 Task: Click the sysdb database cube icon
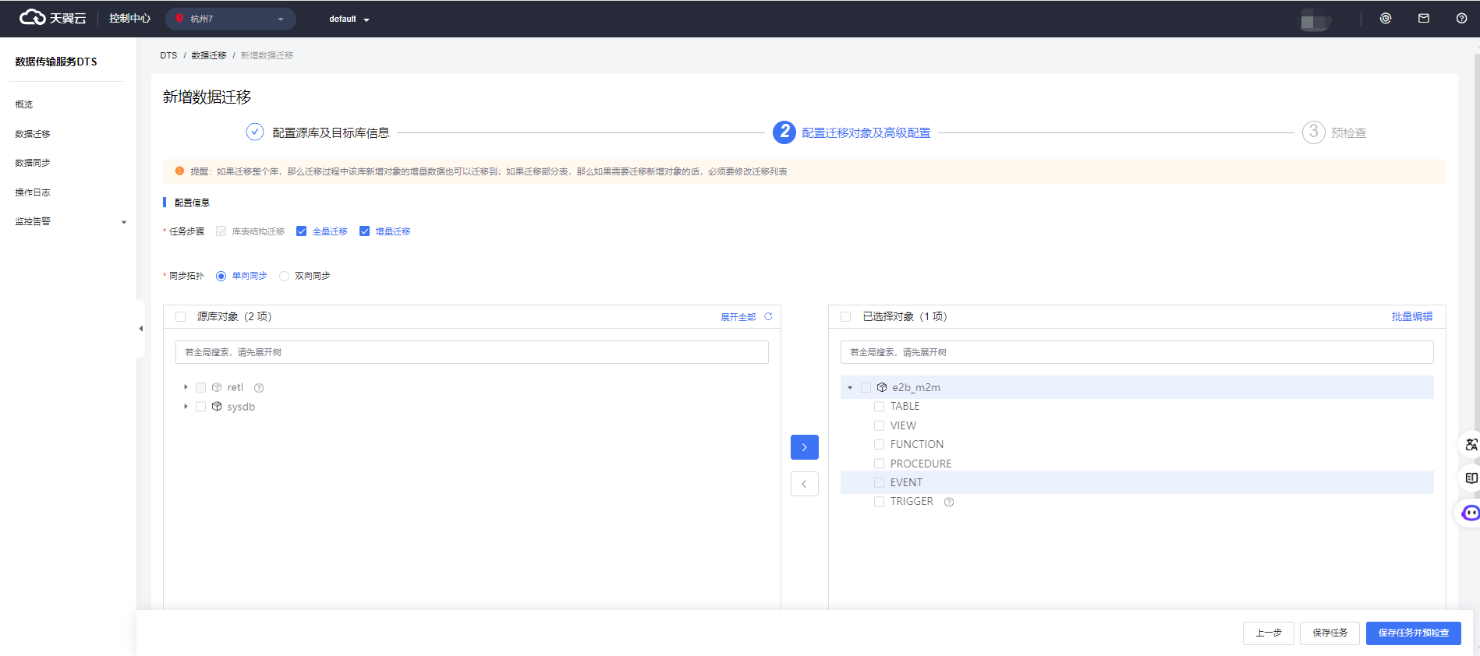coord(217,407)
